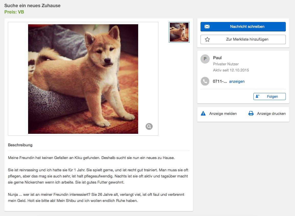The width and height of the screenshot is (295, 216).
Task: Select the small dog thumbnail image
Action: point(179,32)
